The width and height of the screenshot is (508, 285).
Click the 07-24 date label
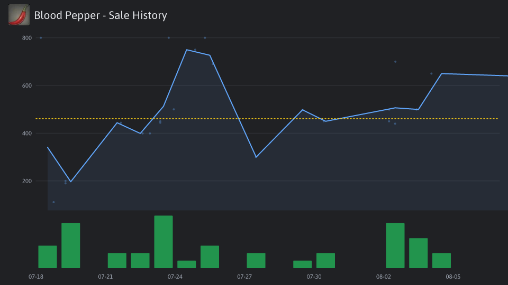click(x=175, y=277)
